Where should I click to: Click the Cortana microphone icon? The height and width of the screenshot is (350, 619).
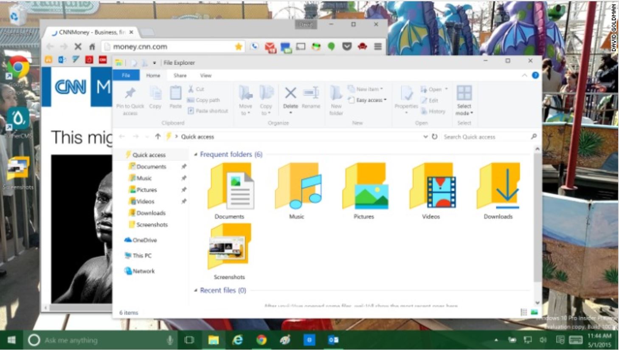170,340
